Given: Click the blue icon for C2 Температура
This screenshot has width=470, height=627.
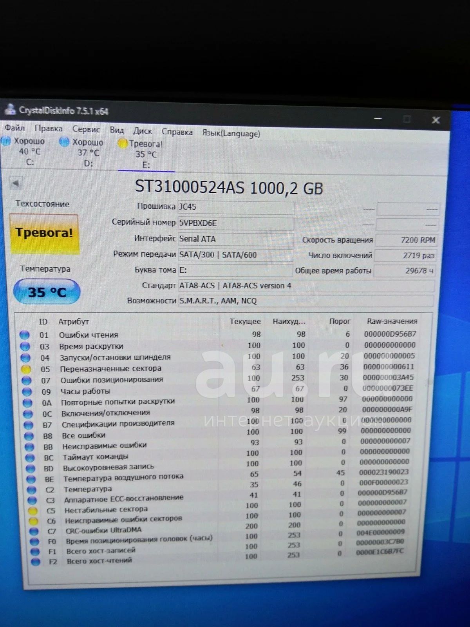Looking at the screenshot, I should [x=32, y=489].
